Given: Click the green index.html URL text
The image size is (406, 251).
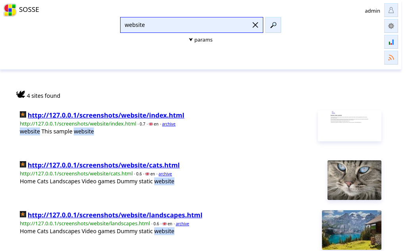Looking at the screenshot, I should [78, 124].
